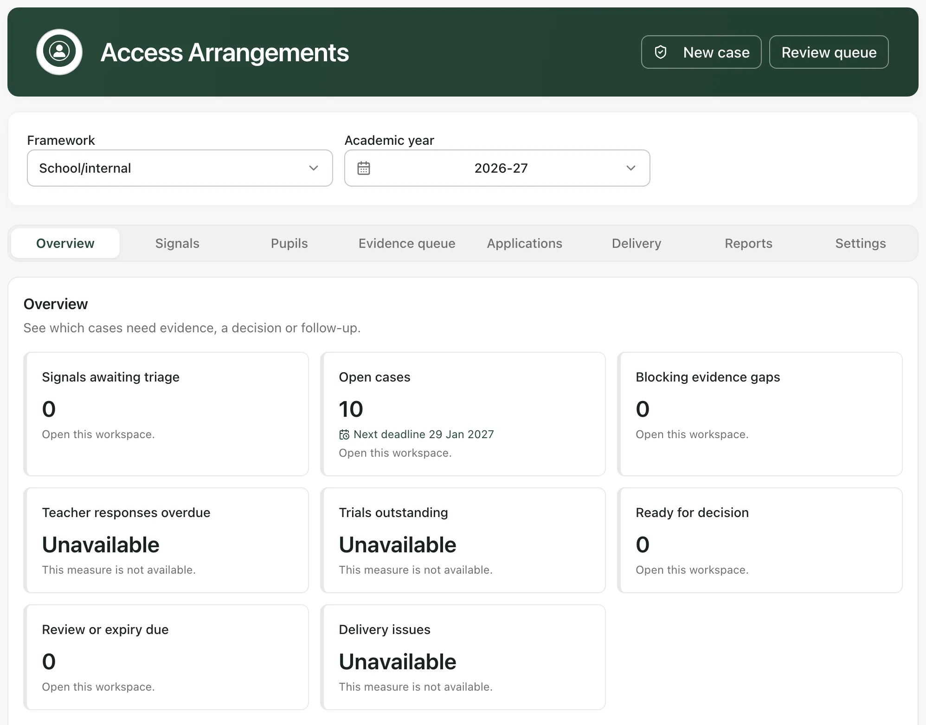
Task: Expand the Academic year chevron arrow
Action: (631, 168)
